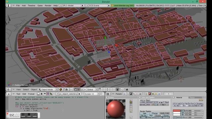Select the translate manipulator triangle icon
The image size is (212, 119).
tap(79, 90)
